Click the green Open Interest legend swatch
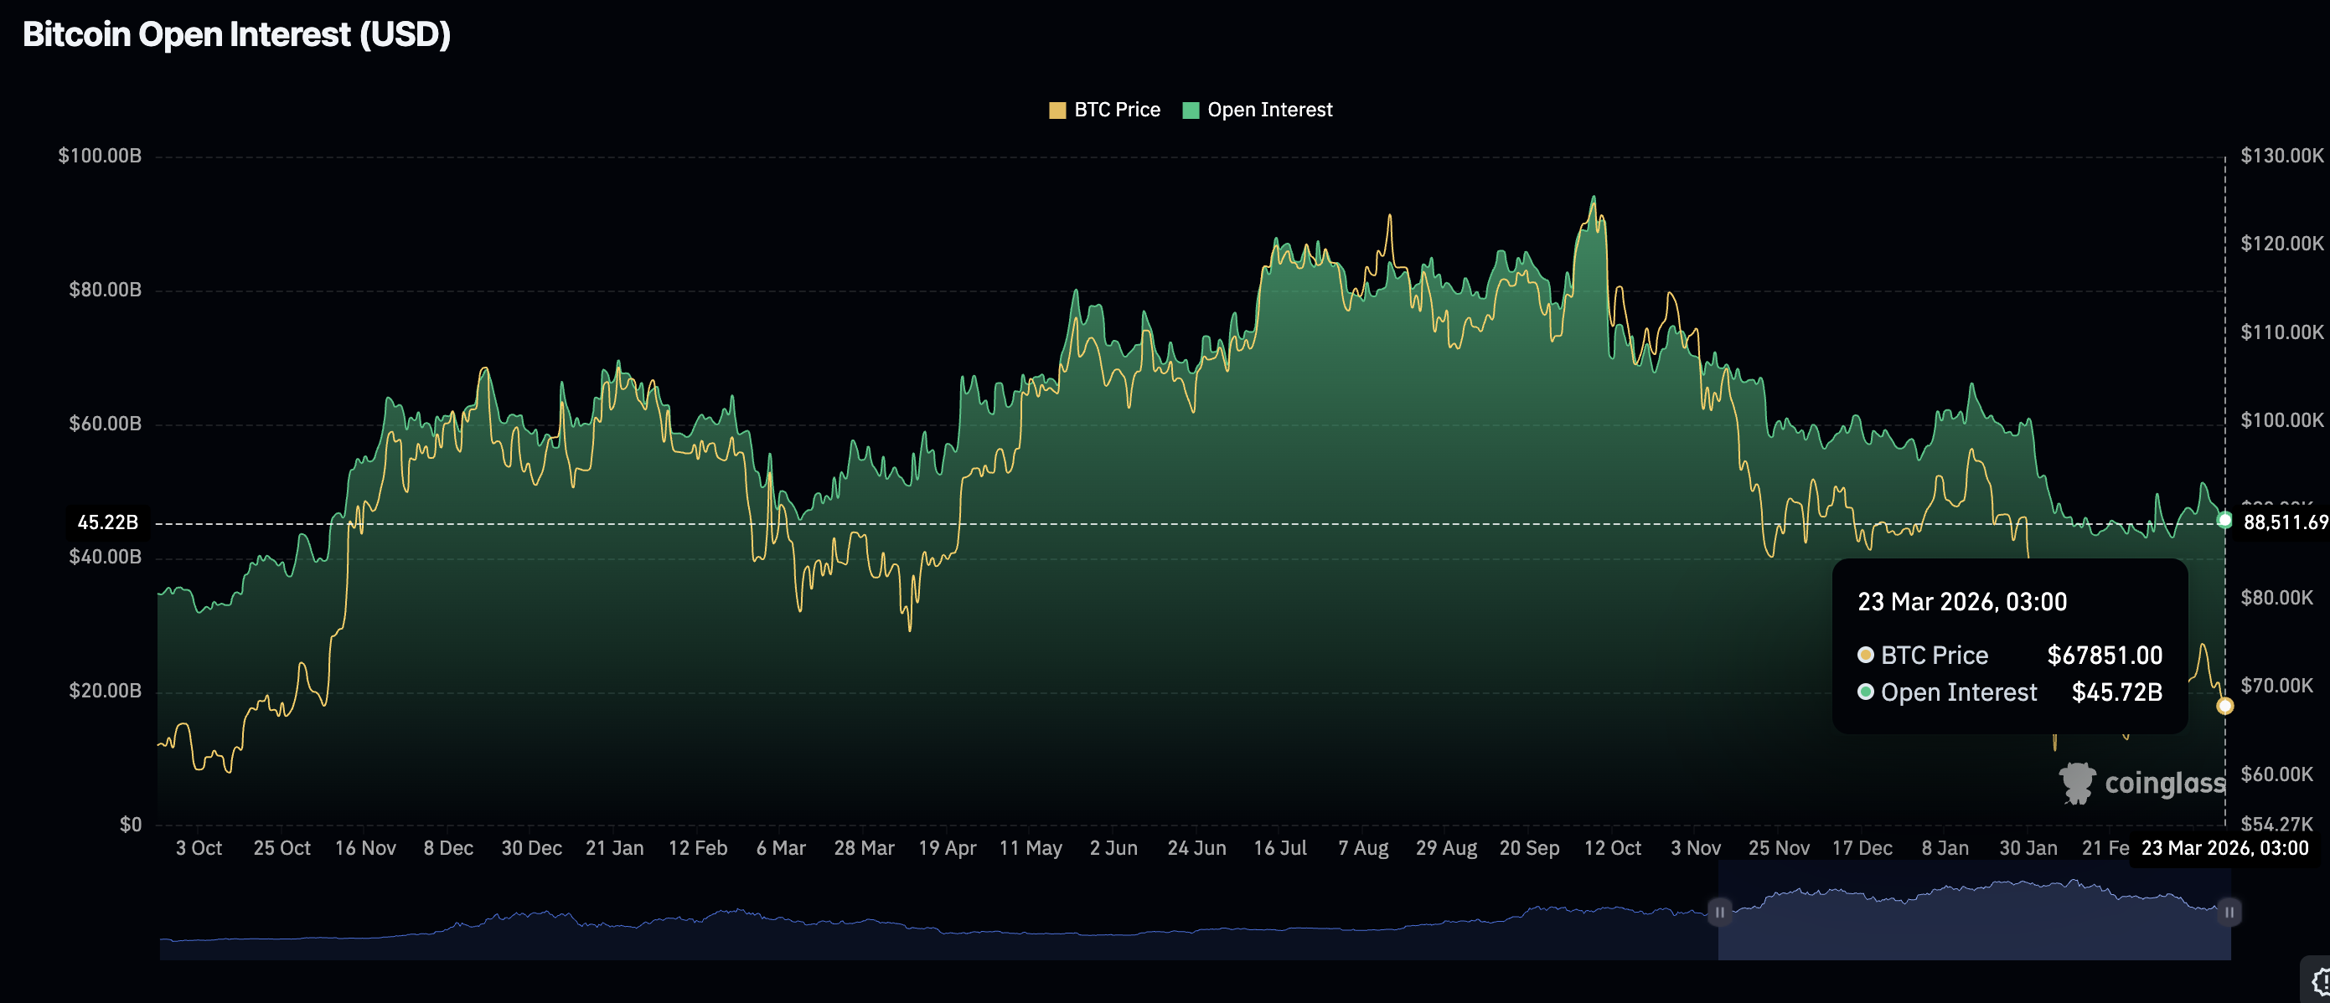The height and width of the screenshot is (1003, 2330). coord(1191,111)
